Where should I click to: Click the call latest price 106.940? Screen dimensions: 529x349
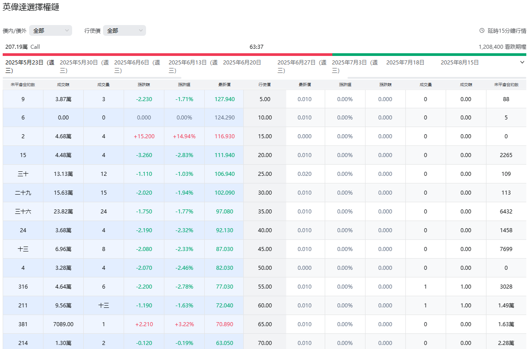pyautogui.click(x=224, y=174)
